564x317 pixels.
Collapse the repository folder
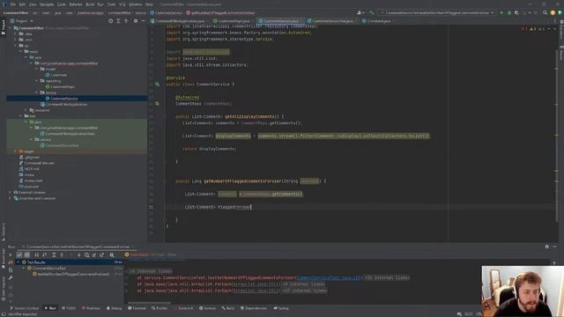click(x=36, y=81)
